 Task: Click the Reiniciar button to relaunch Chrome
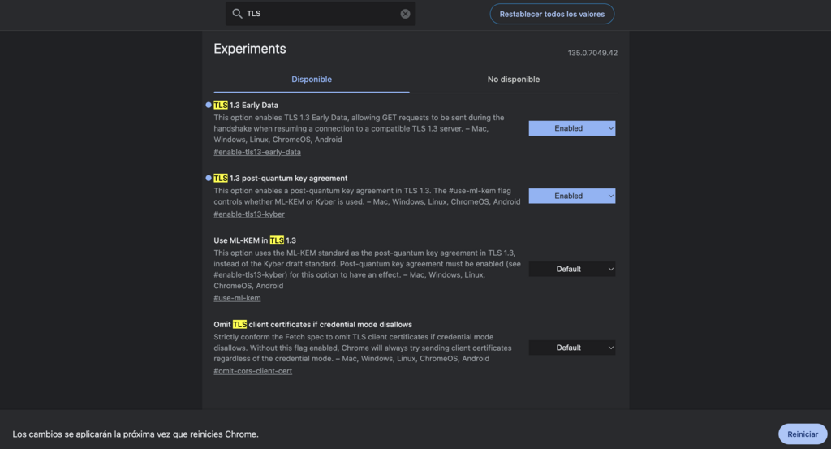pos(802,434)
